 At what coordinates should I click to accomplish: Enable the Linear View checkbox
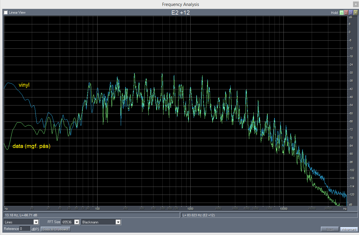coord(6,12)
